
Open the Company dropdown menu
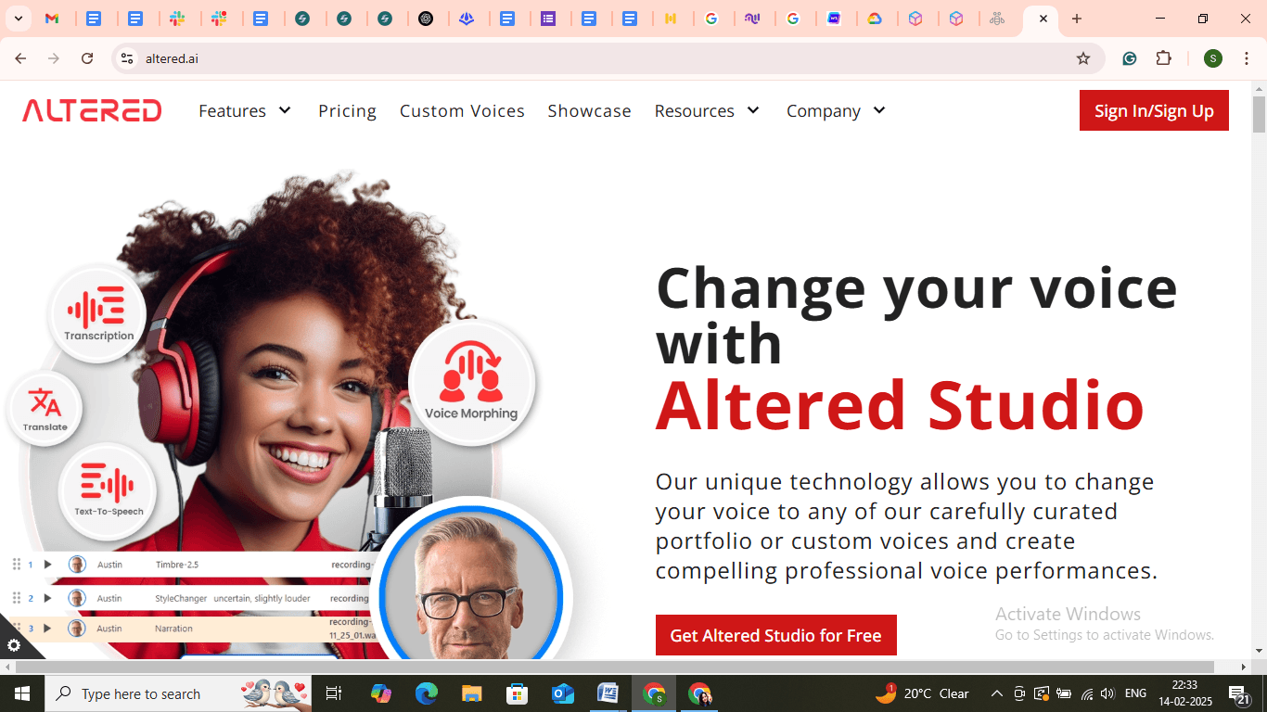tap(837, 110)
